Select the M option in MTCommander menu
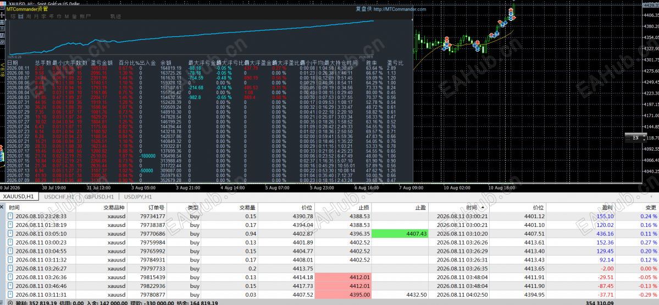Viewport: 659px width, 305px height. click(x=67, y=16)
